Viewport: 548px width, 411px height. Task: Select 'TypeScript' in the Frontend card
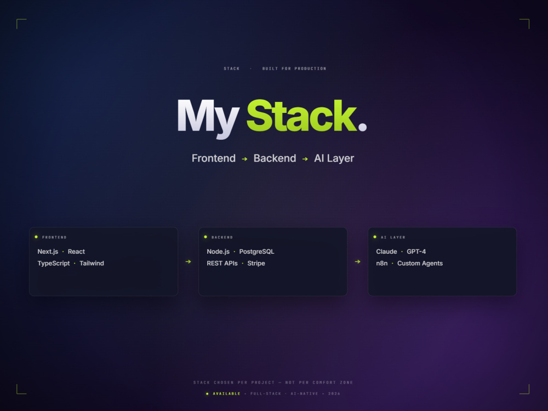tap(54, 264)
